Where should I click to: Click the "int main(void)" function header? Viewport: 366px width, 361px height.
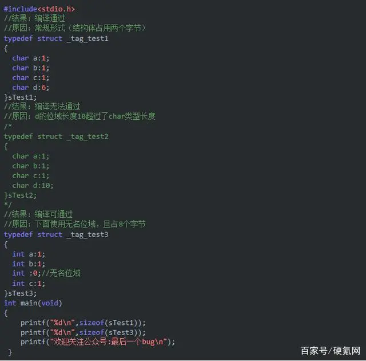[33, 303]
